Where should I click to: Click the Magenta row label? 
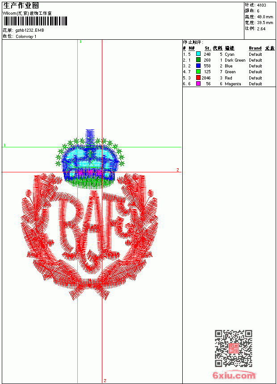coord(233,84)
